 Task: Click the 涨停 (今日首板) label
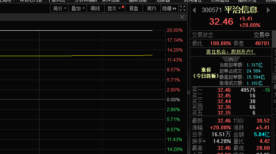(x=206, y=73)
